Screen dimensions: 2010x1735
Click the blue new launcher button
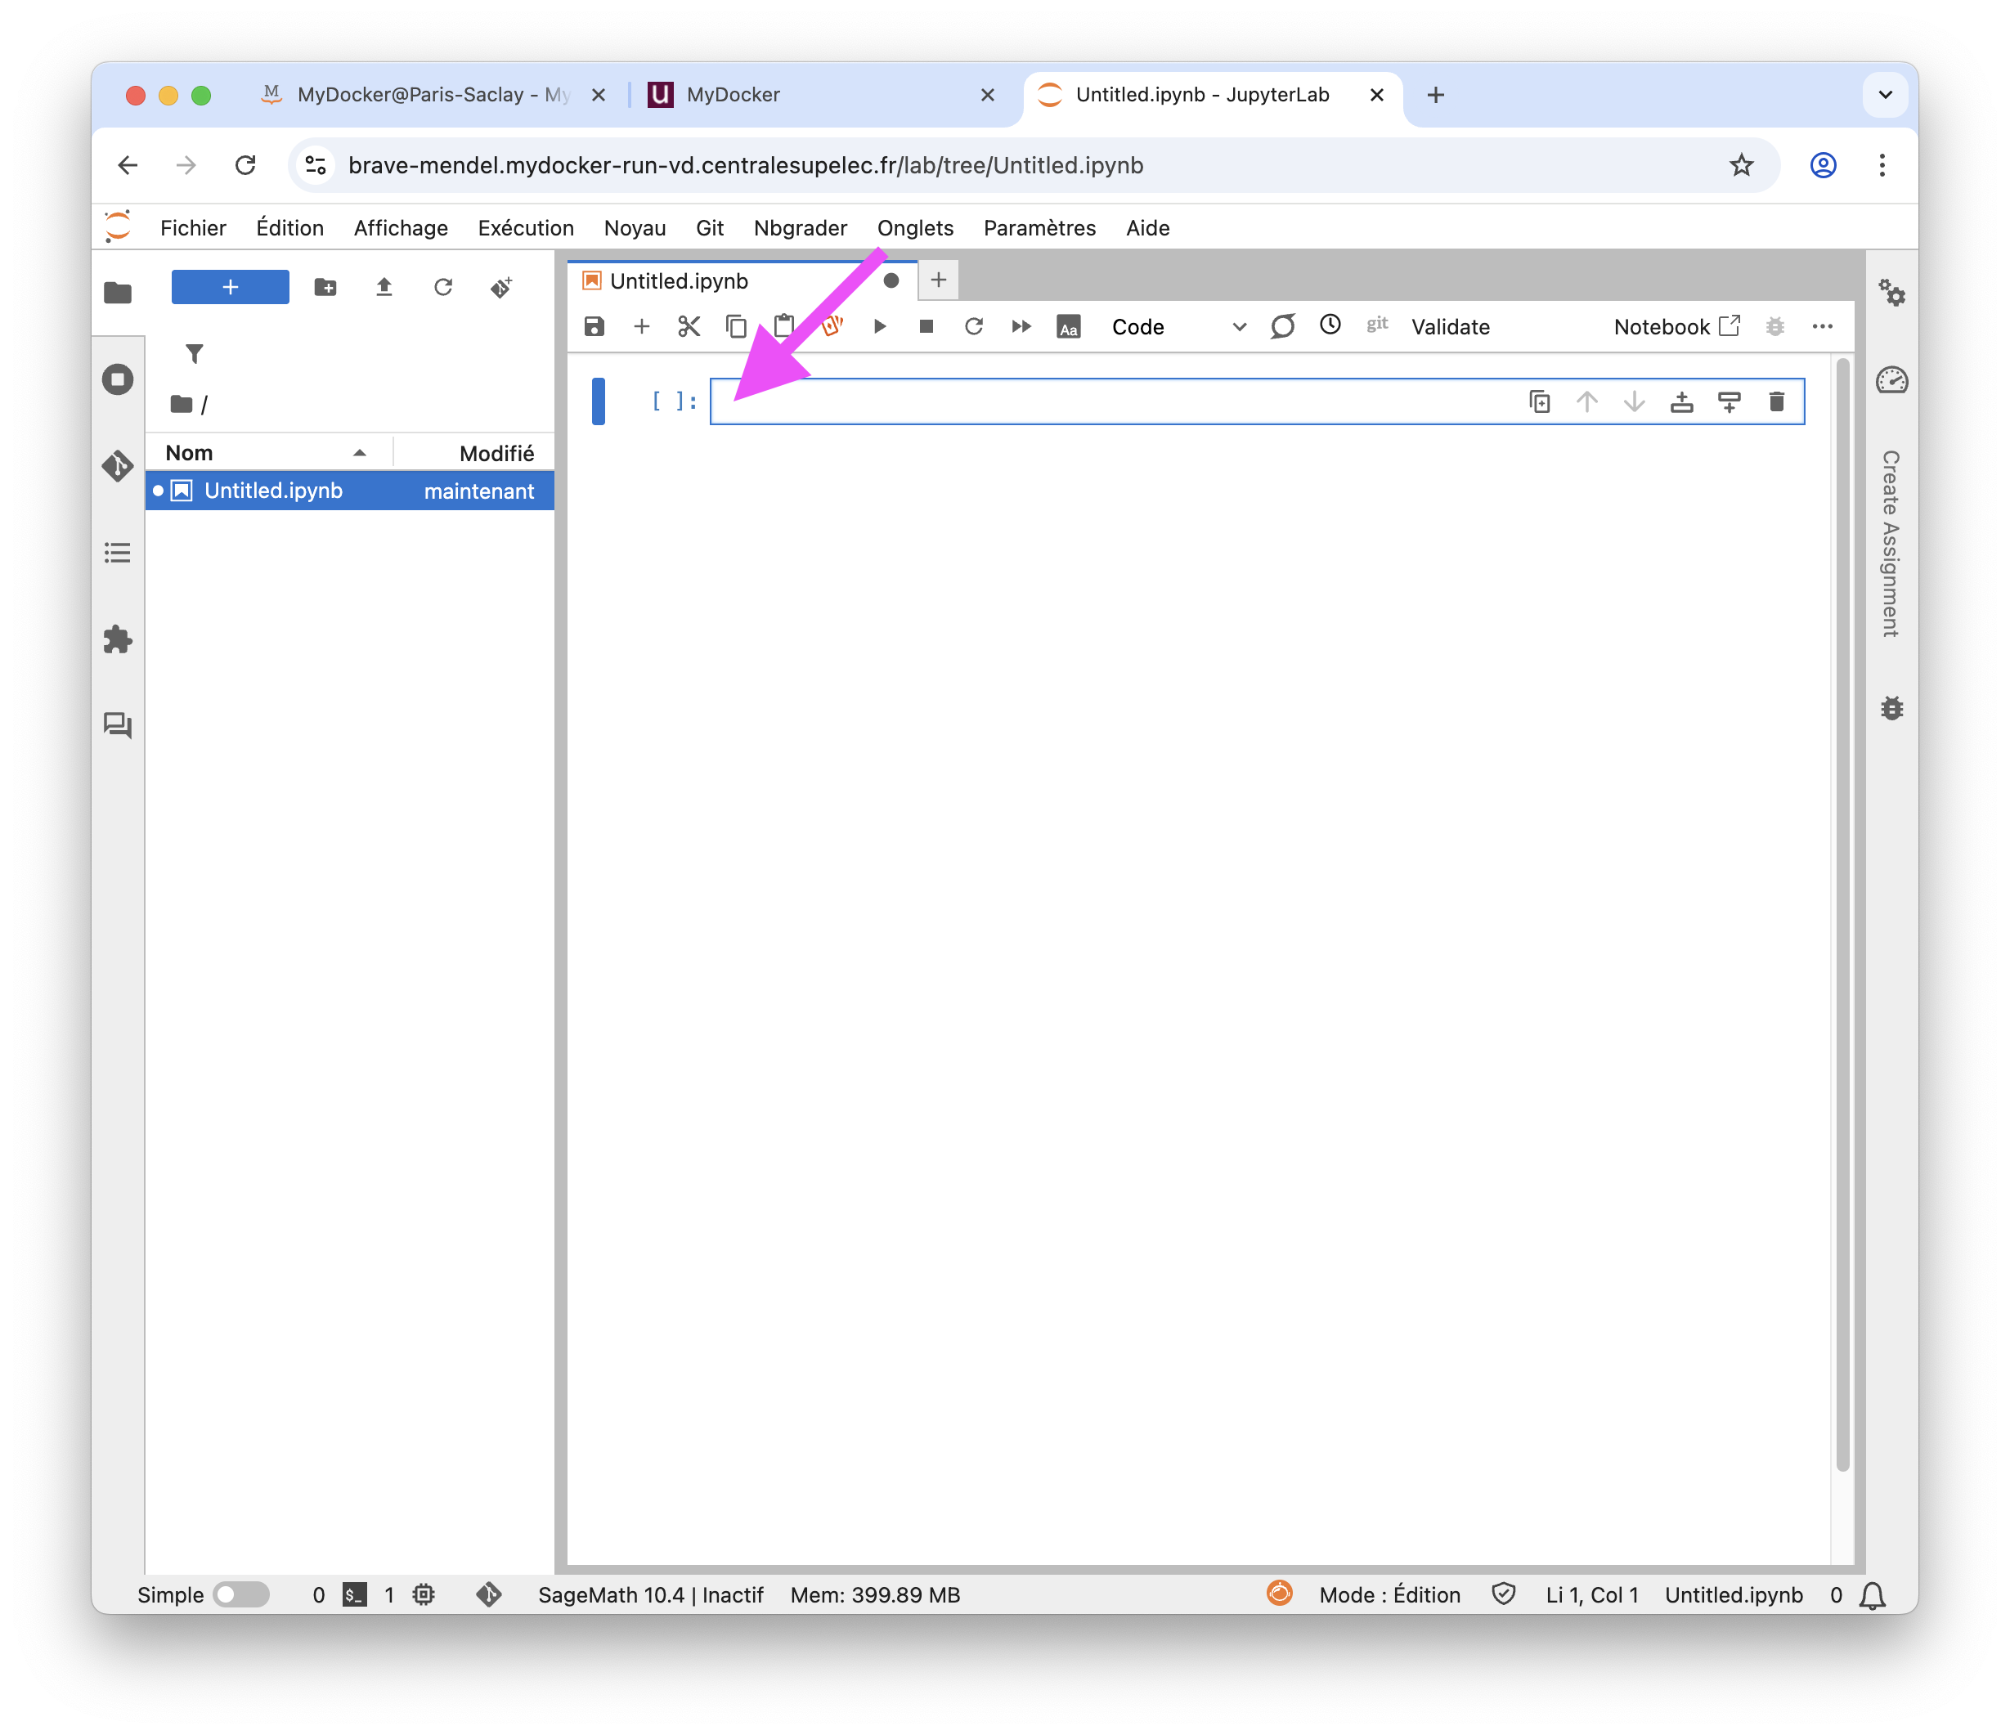pos(230,287)
